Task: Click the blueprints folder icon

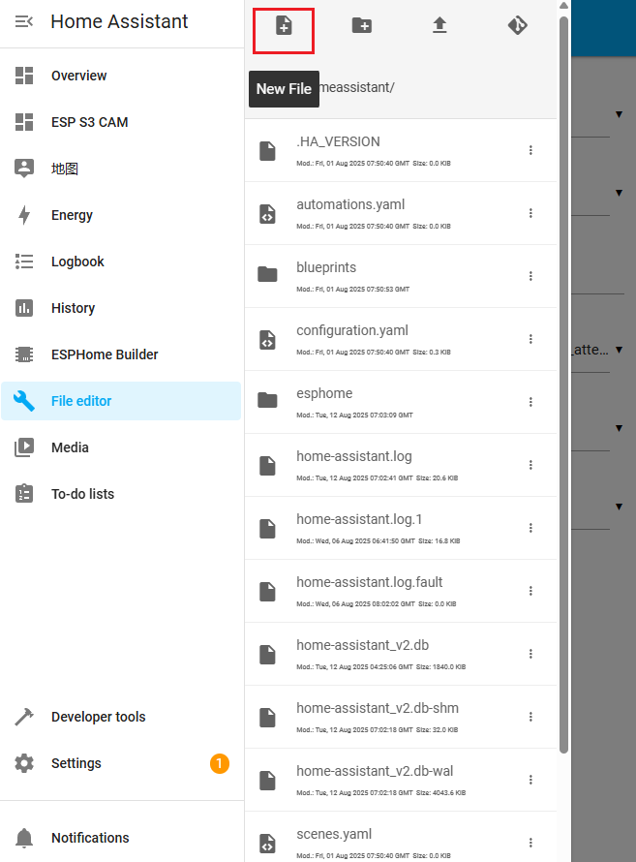Action: [x=267, y=274]
